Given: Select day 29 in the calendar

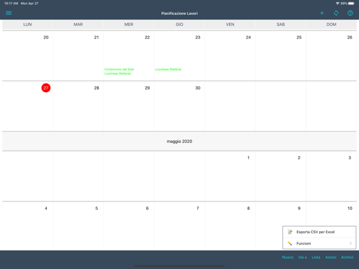Looking at the screenshot, I should point(147,88).
